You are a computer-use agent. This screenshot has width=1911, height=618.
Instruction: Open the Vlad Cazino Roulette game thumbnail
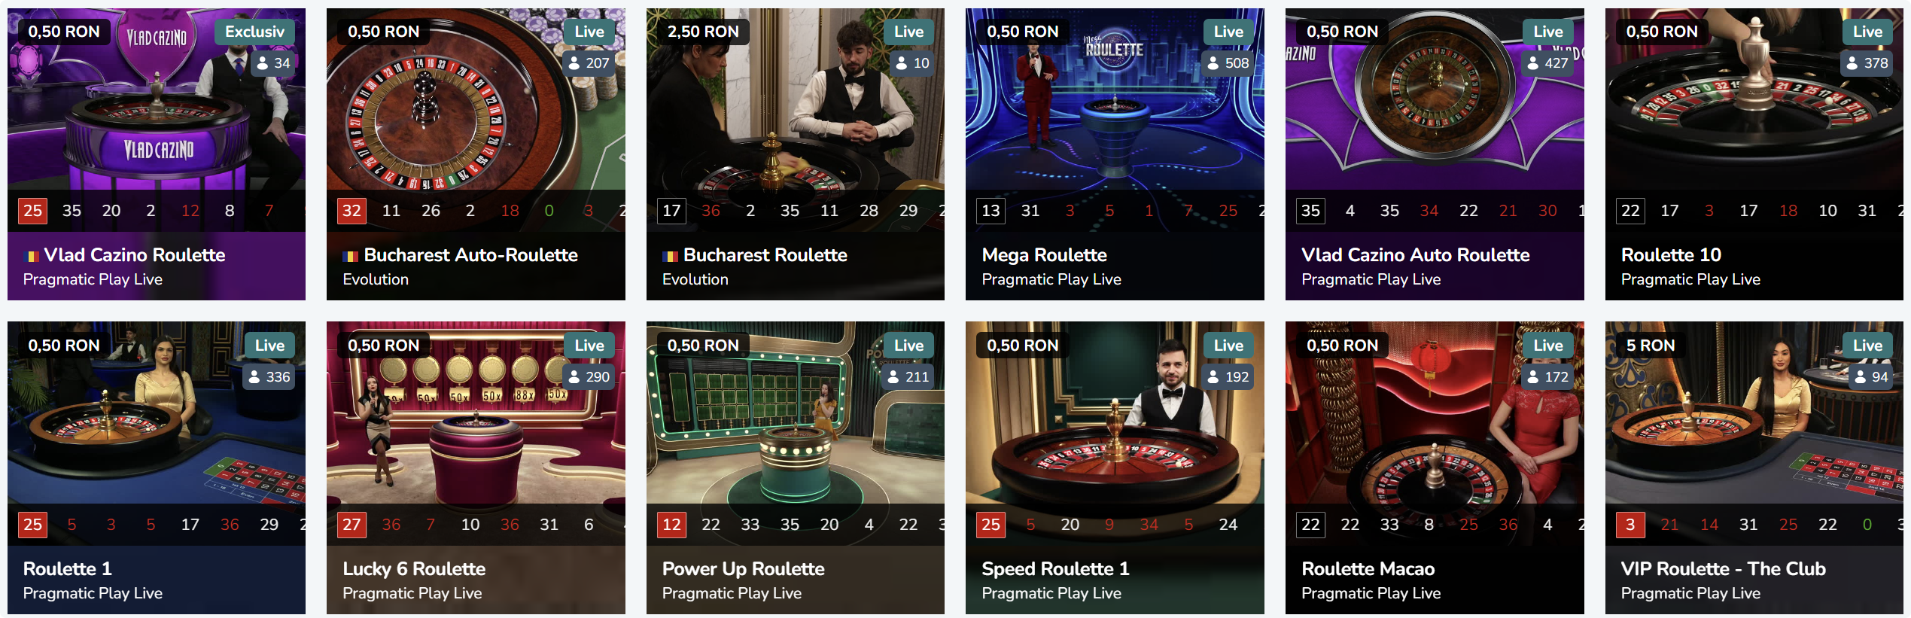click(x=157, y=99)
